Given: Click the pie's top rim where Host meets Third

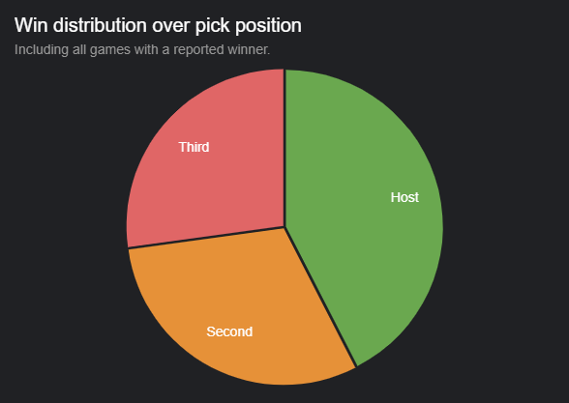Looking at the screenshot, I should [284, 70].
